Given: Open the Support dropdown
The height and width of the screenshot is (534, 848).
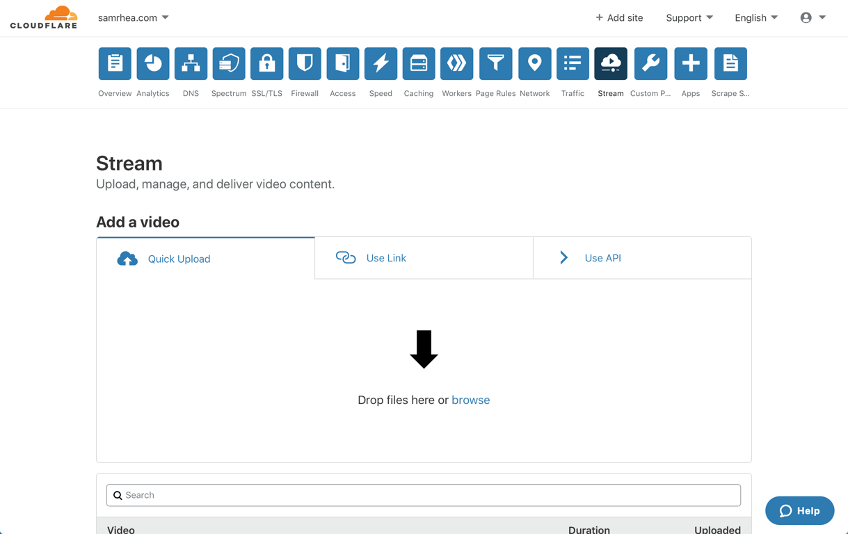Looking at the screenshot, I should tap(689, 17).
